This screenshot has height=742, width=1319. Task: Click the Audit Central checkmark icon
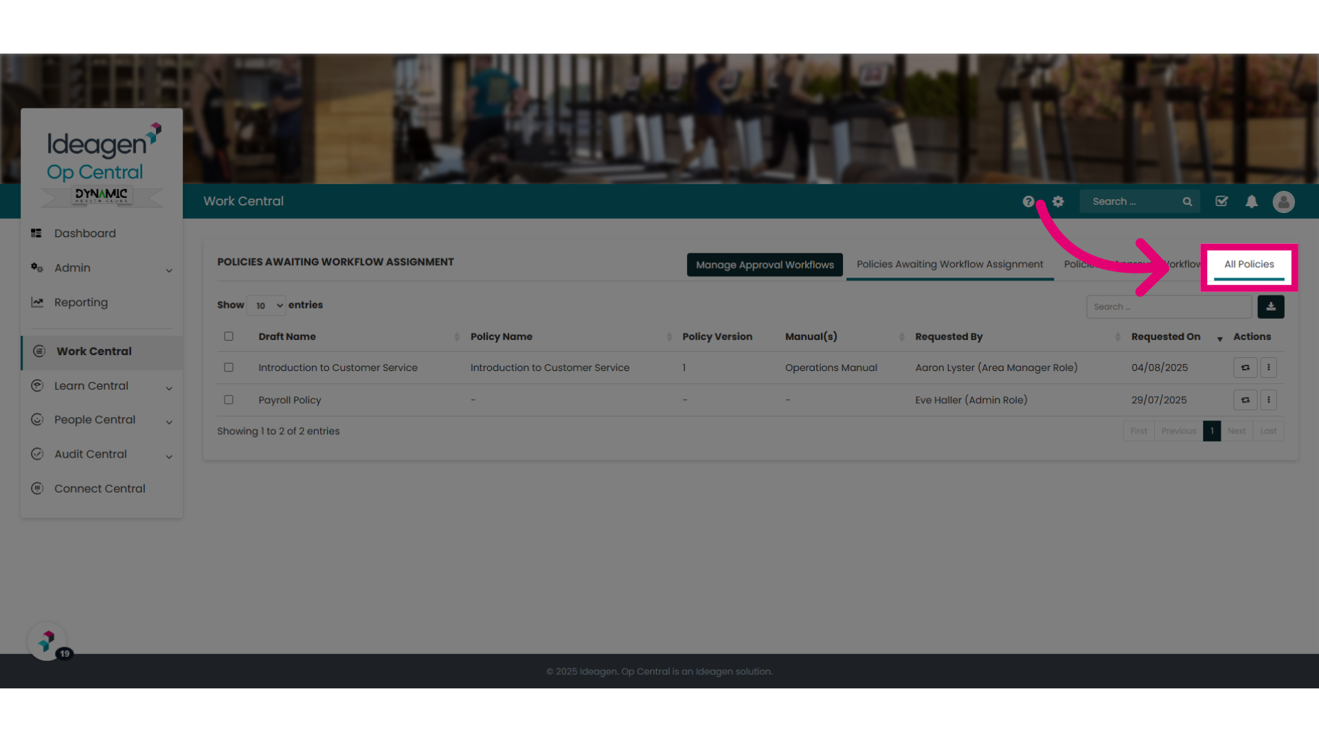[37, 454]
